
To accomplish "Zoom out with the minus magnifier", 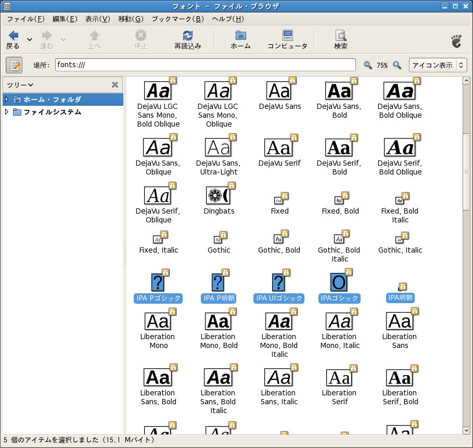I will pyautogui.click(x=367, y=65).
